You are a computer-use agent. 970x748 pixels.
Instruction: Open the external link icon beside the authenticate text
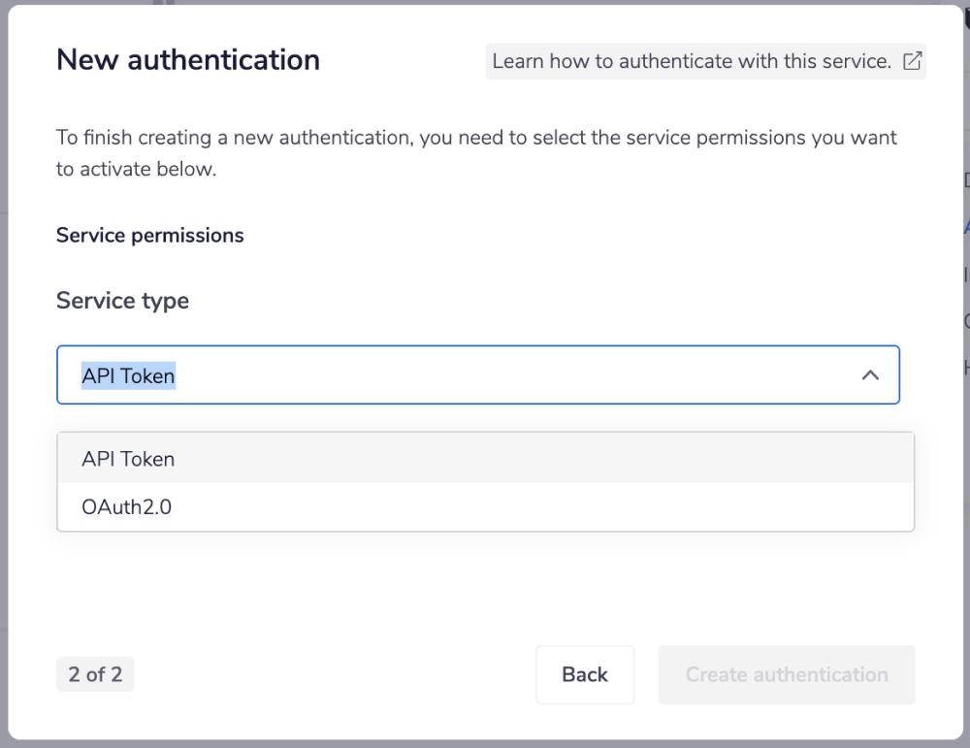[911, 60]
